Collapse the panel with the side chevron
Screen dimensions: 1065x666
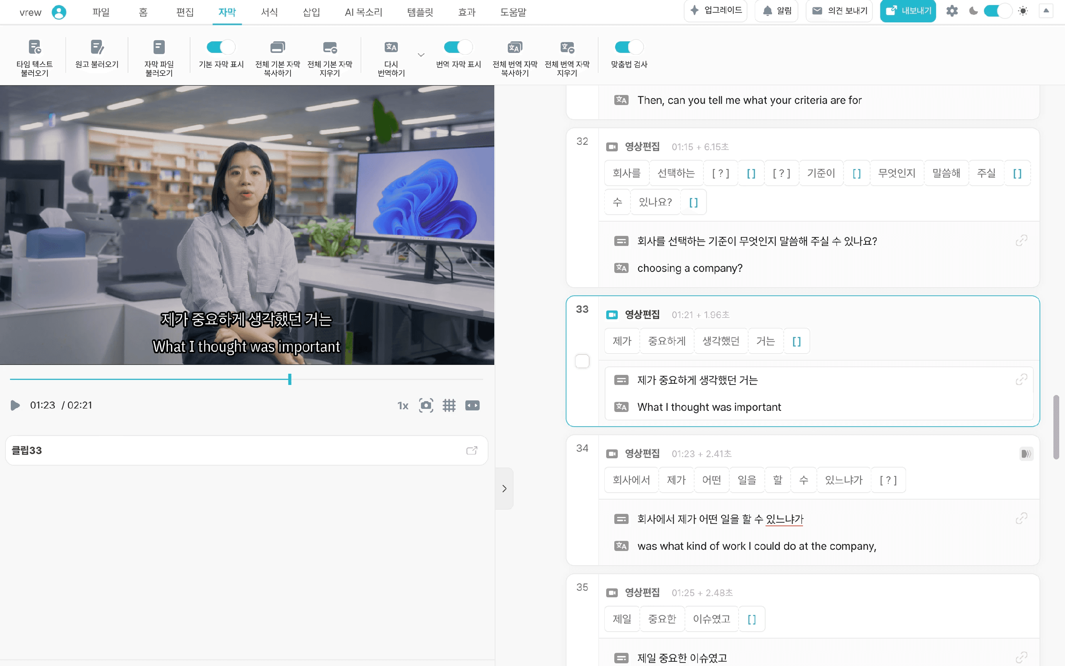pyautogui.click(x=504, y=488)
